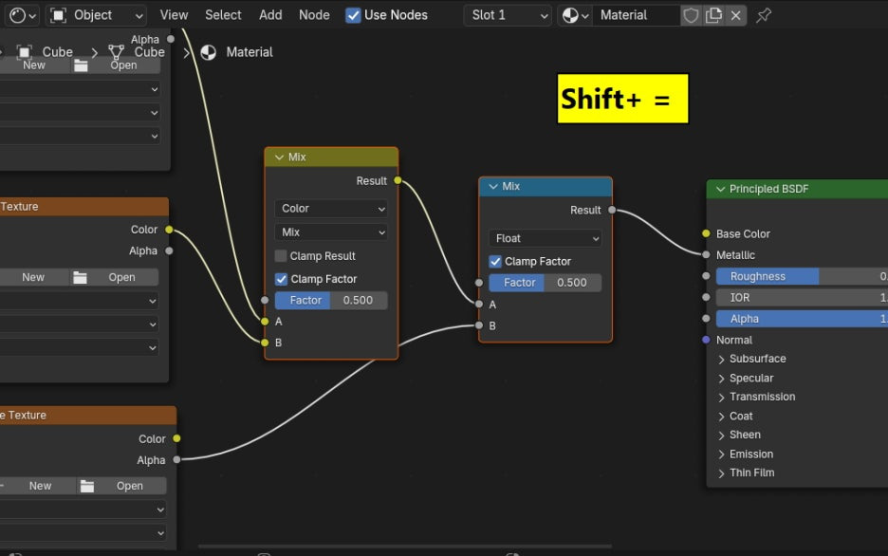Collapse the Principled BSDF node
Image resolution: width=888 pixels, height=556 pixels.
(720, 189)
